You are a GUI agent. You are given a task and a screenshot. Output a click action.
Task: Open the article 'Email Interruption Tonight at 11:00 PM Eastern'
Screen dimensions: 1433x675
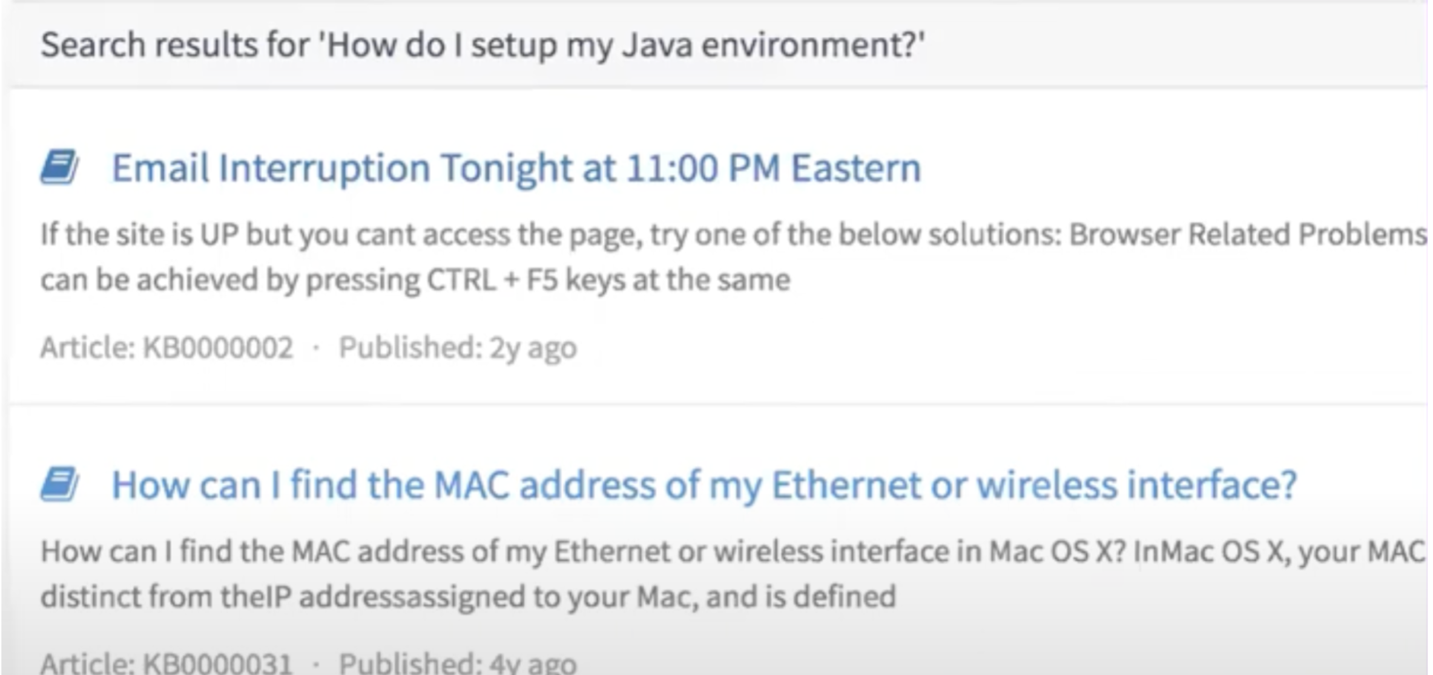(x=515, y=168)
